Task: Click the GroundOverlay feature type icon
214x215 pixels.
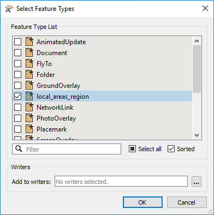Action: (29, 85)
